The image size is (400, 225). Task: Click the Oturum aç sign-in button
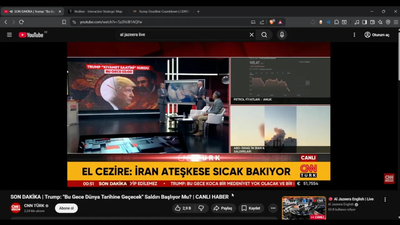377,35
